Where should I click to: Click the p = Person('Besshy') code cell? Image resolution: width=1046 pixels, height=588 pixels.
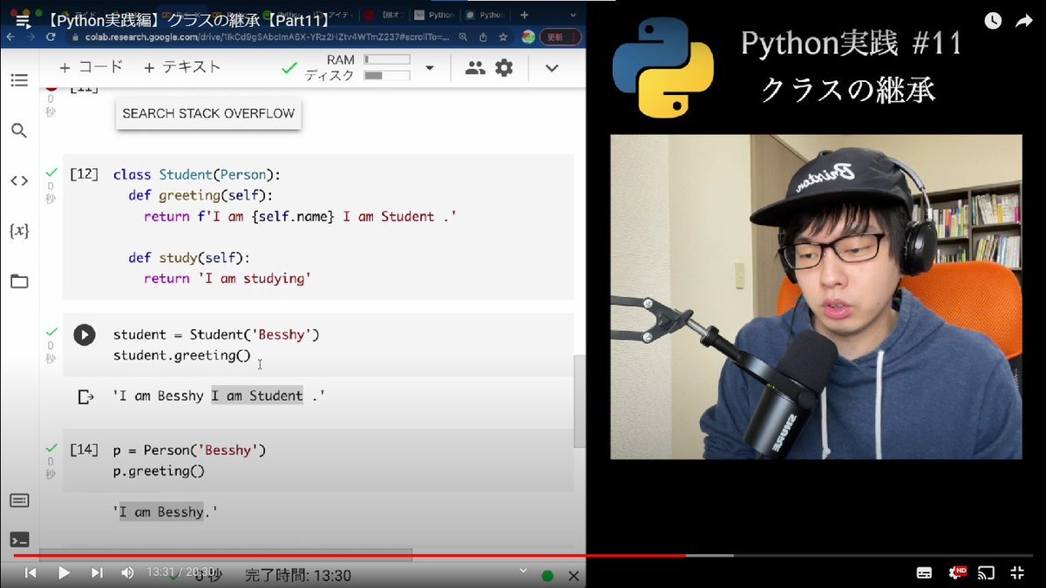[318, 461]
